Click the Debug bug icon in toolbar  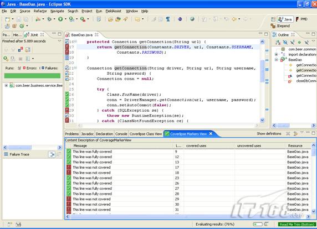(49, 19)
